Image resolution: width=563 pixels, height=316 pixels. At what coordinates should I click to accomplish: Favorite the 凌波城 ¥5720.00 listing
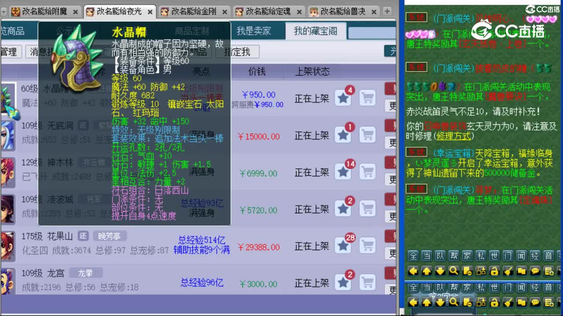343,209
